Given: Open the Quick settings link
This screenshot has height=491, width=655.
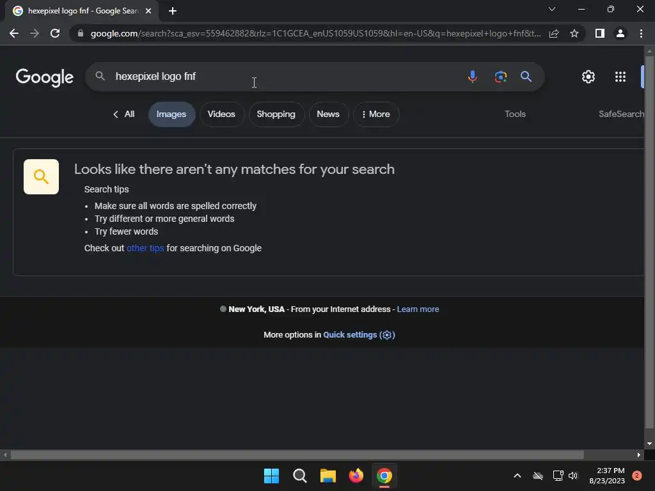Looking at the screenshot, I should (x=359, y=335).
